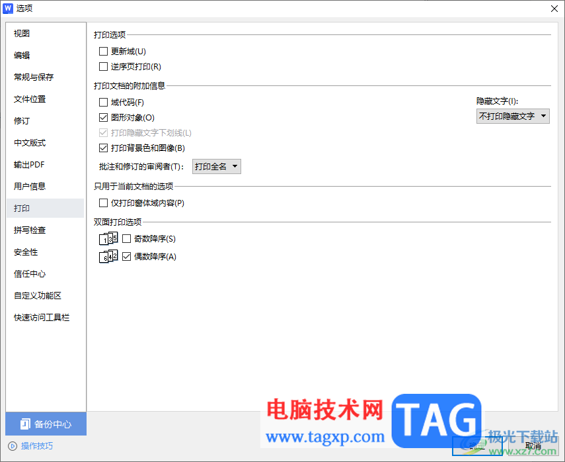Open 批注和修订的审阅者 dropdown showing 打印全名
Screen dimensions: 565x462
click(x=217, y=166)
